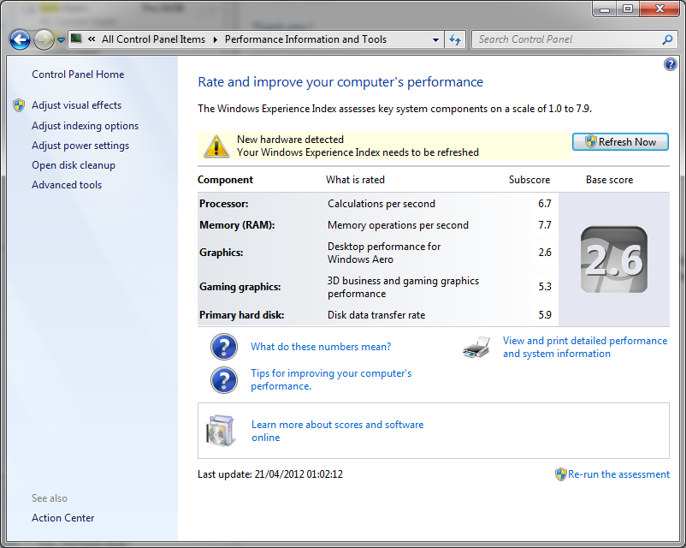
Task: Click the Memory (RAM) component label
Action: coord(237,225)
